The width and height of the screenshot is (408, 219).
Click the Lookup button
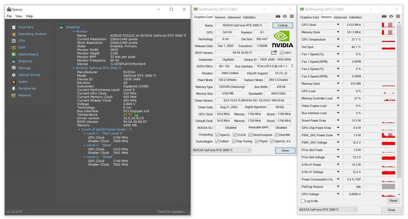(283, 25)
